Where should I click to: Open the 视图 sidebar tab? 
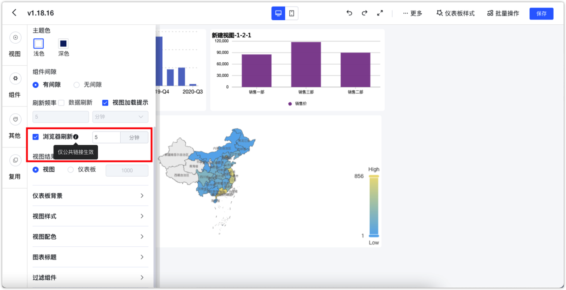tap(15, 45)
